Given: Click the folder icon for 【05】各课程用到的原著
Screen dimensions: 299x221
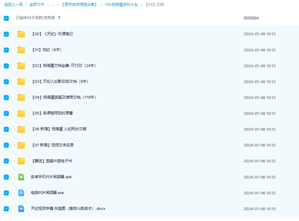Looking at the screenshot, I should coord(21,114).
